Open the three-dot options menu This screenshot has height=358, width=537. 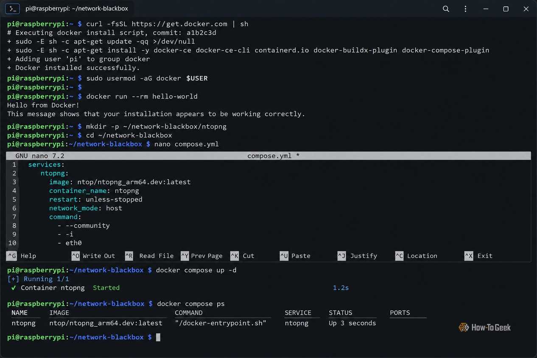pyautogui.click(x=465, y=8)
